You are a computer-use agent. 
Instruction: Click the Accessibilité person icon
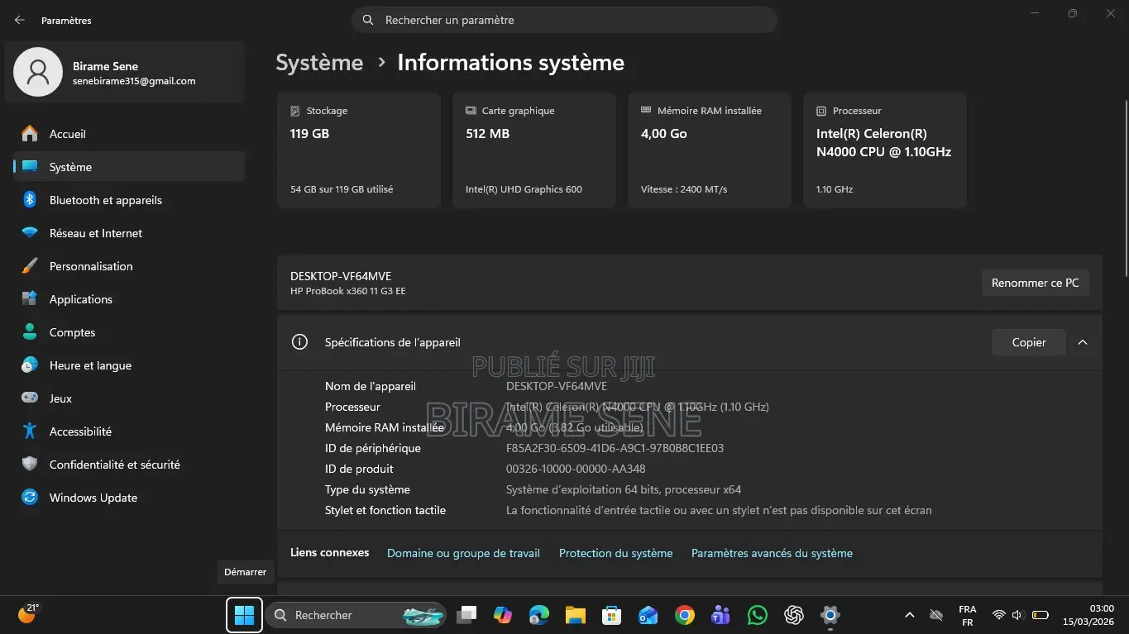pyautogui.click(x=30, y=431)
